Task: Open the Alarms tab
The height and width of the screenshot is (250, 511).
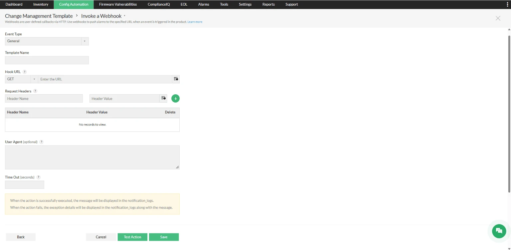Action: [204, 4]
